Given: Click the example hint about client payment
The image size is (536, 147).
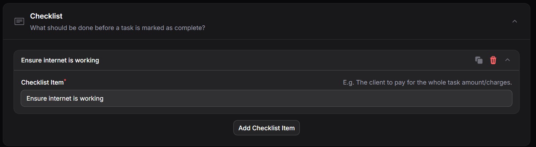Looking at the screenshot, I should click(x=427, y=82).
